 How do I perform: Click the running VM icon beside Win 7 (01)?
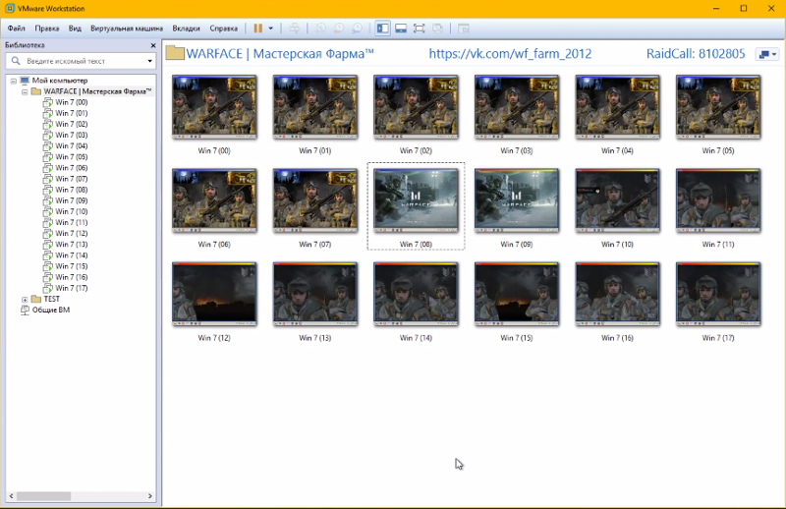47,113
